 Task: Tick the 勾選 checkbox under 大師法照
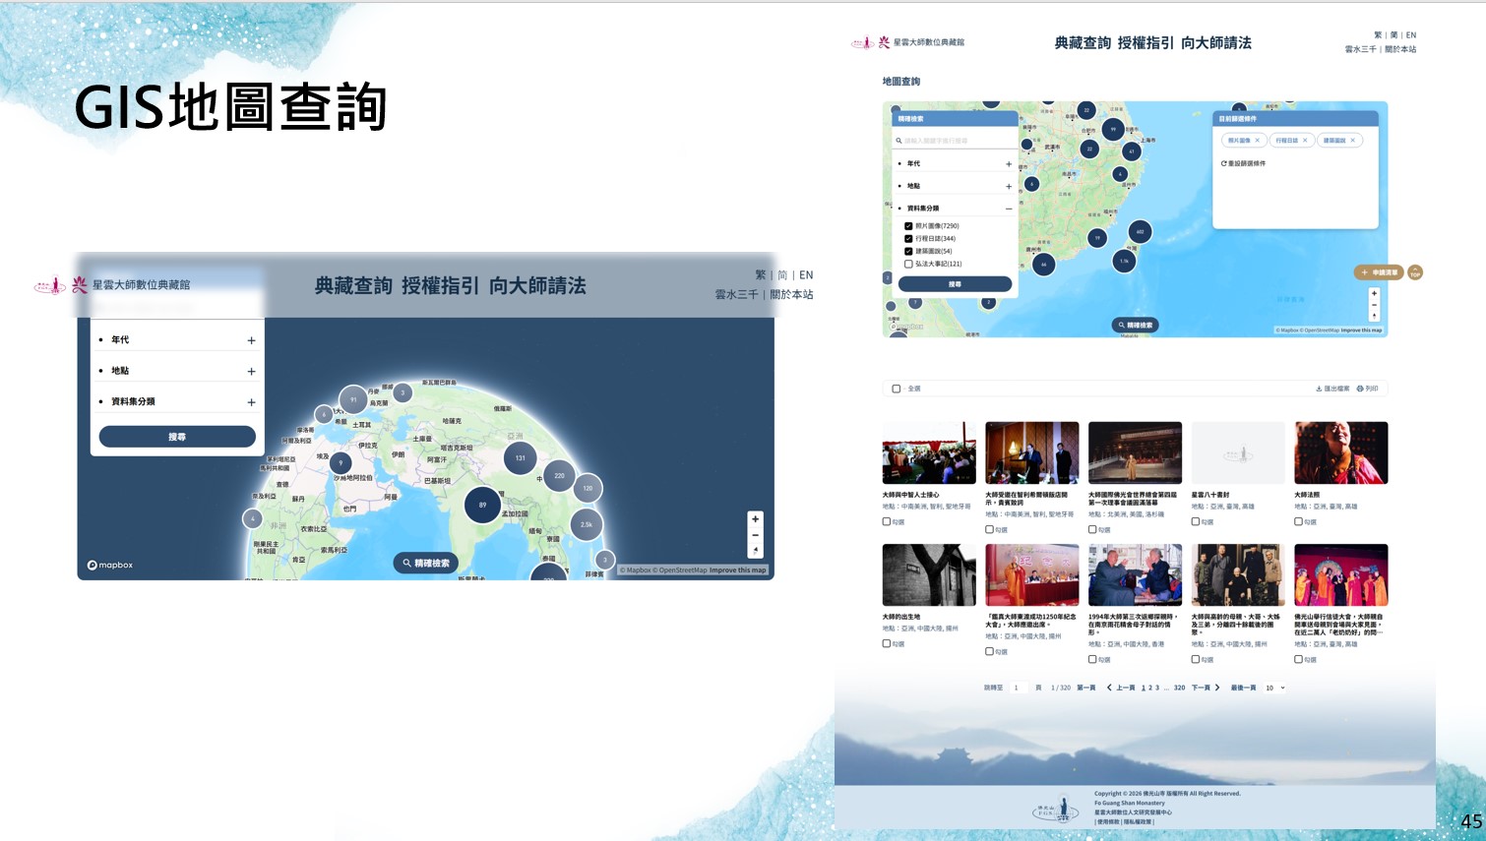[x=1298, y=522]
